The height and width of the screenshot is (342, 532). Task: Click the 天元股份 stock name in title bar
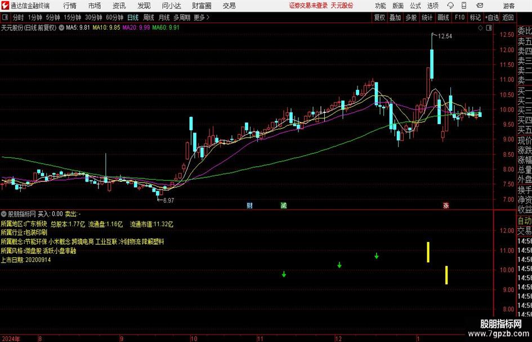point(342,6)
